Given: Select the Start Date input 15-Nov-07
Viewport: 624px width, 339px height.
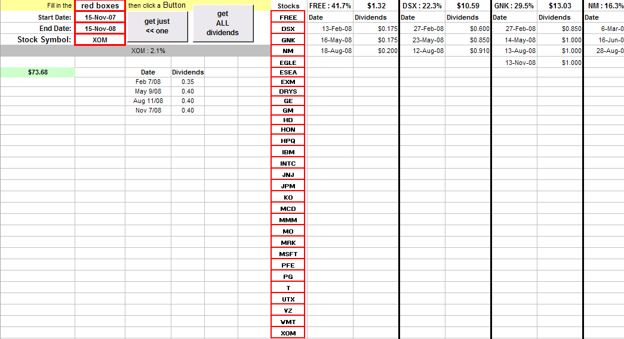Looking at the screenshot, I should click(x=100, y=17).
